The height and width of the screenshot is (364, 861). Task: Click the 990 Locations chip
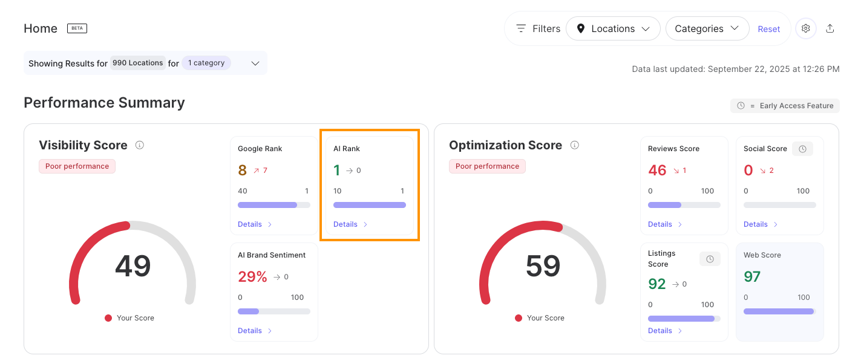(137, 63)
